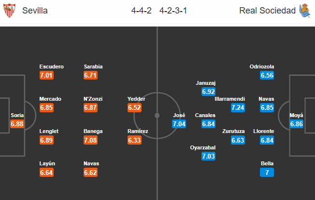
Task: Click Oyarzabal's 7.03 rating badge
Action: pyautogui.click(x=209, y=156)
